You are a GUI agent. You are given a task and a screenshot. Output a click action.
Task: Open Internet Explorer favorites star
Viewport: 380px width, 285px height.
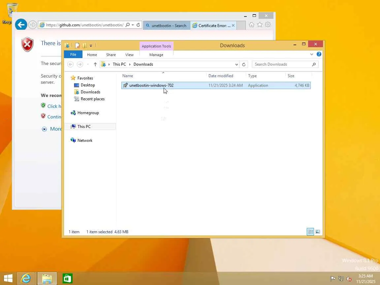(260, 25)
